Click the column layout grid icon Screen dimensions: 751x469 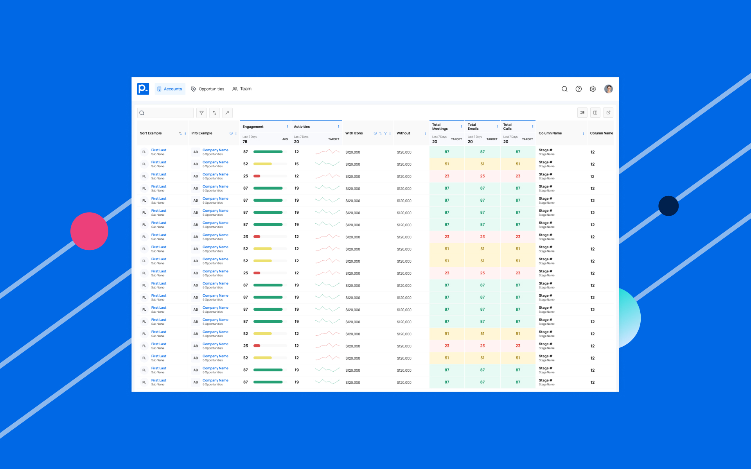(595, 113)
